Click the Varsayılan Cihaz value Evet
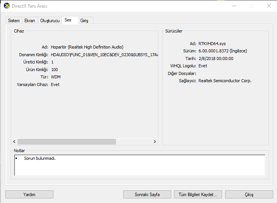 (55, 84)
